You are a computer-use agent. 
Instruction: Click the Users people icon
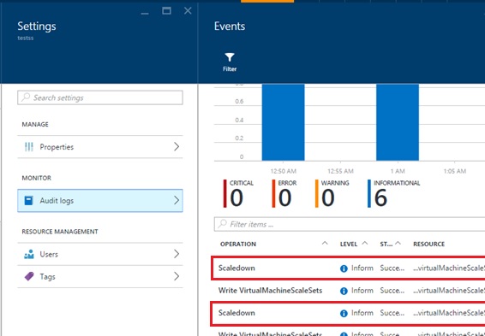tap(29, 254)
